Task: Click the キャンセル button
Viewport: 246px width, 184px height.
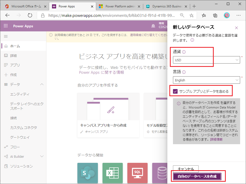Action: (186, 169)
